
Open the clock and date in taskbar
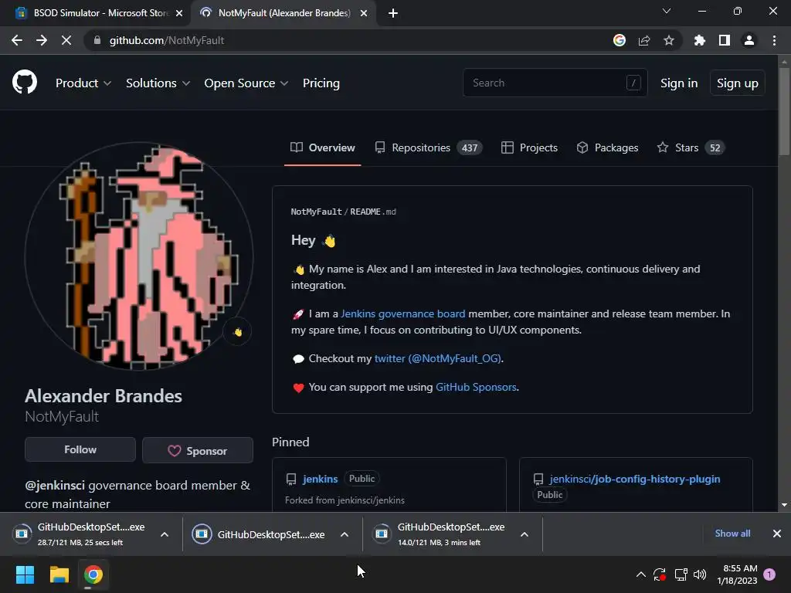coord(737,574)
